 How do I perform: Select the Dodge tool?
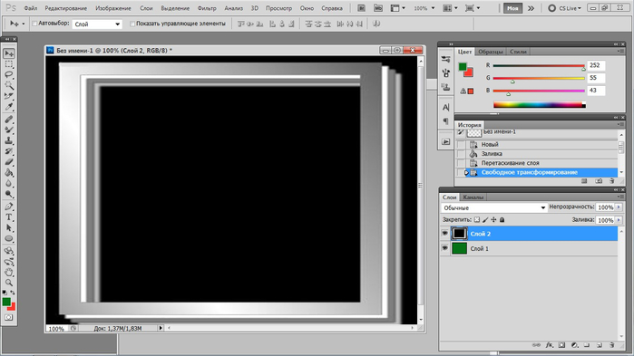9,194
